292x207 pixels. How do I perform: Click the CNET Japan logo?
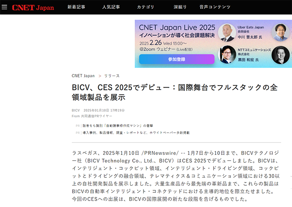click(33, 7)
